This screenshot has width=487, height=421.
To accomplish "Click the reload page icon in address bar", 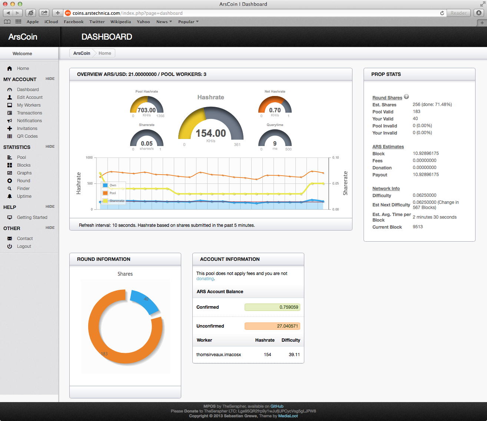I will (x=442, y=13).
